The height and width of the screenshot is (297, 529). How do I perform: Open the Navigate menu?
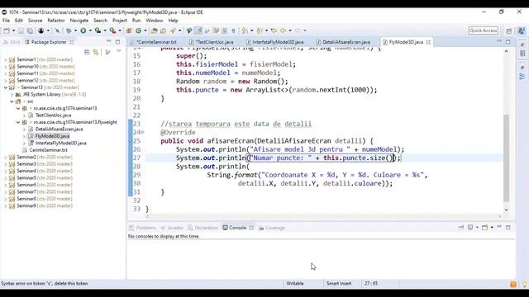coord(79,21)
